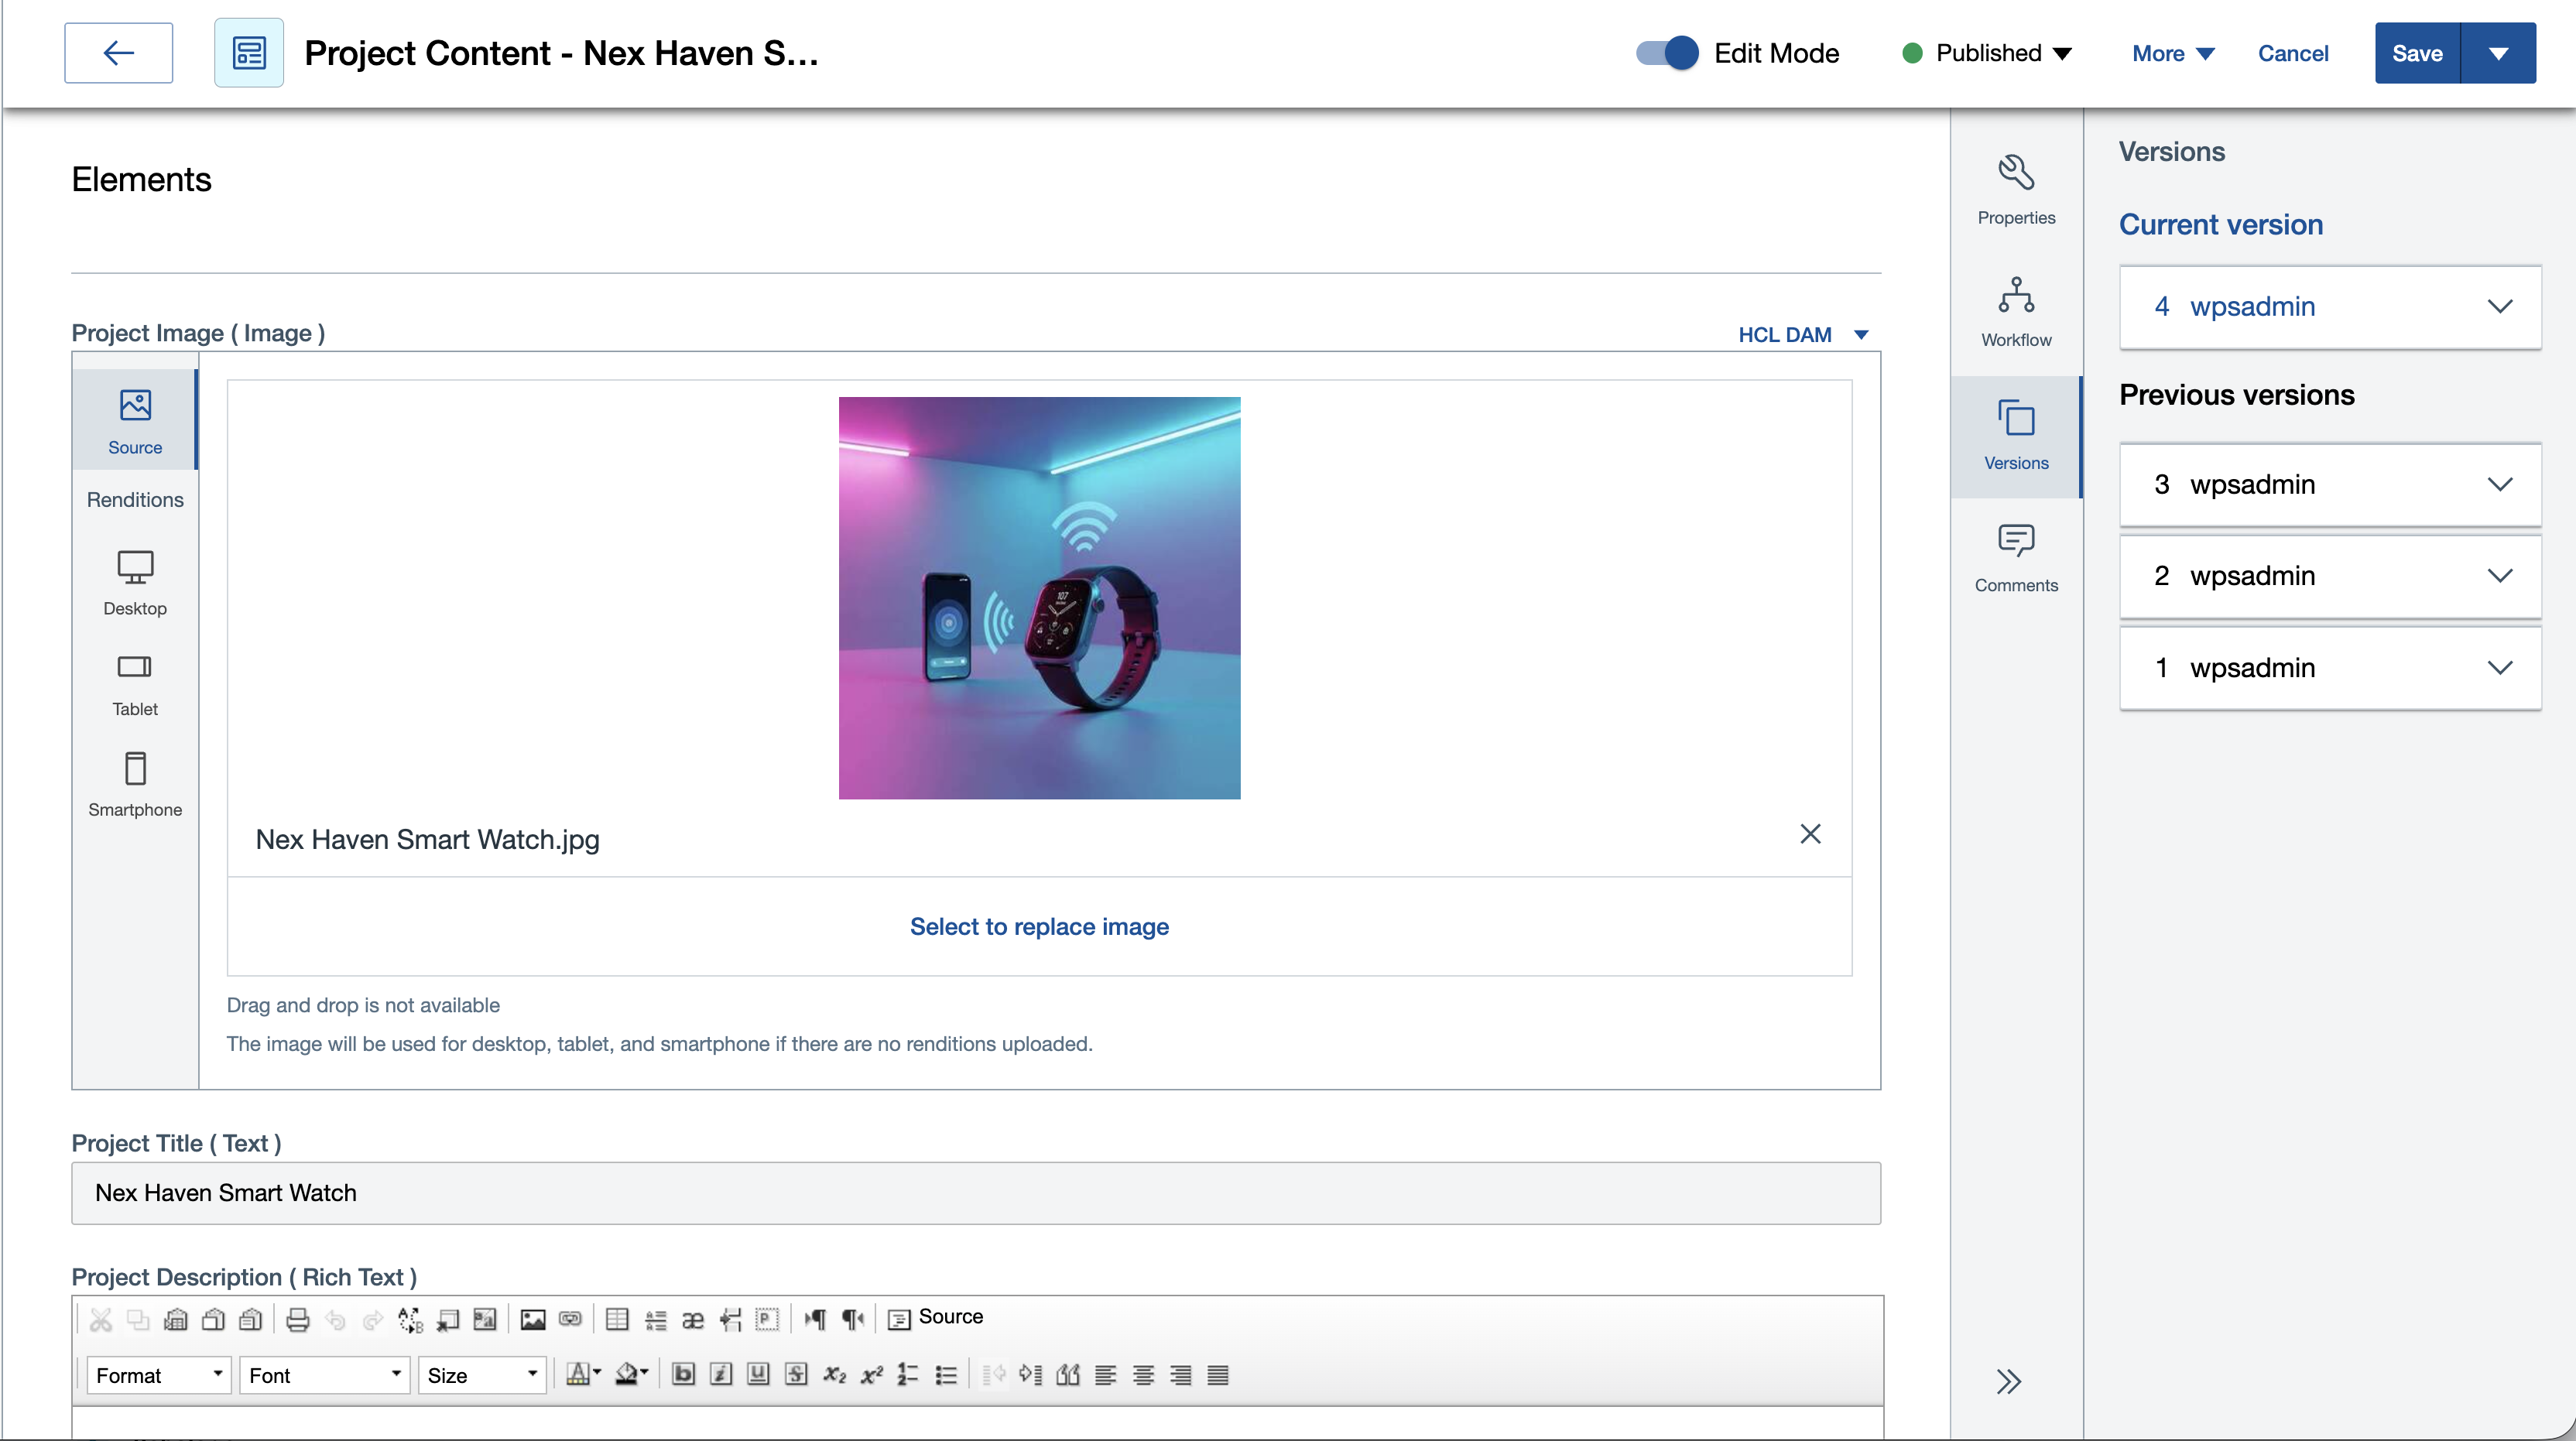
Task: Open the Properties panel
Action: click(x=2016, y=190)
